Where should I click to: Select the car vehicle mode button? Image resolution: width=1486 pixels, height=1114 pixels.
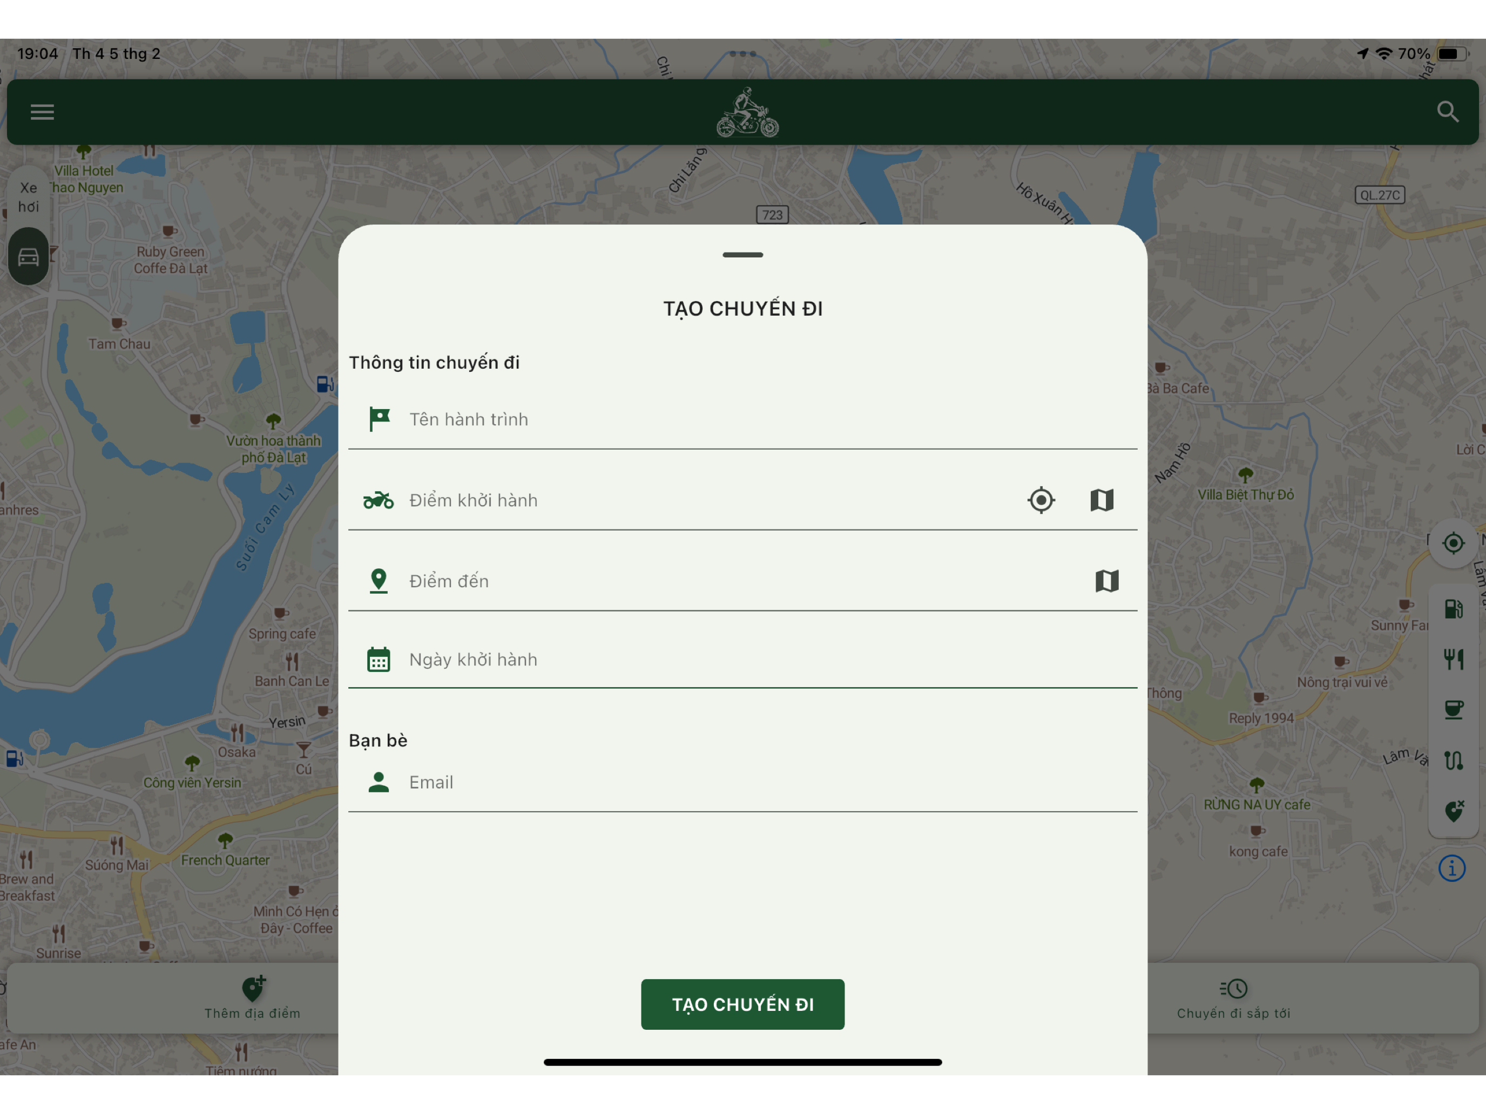tap(28, 256)
